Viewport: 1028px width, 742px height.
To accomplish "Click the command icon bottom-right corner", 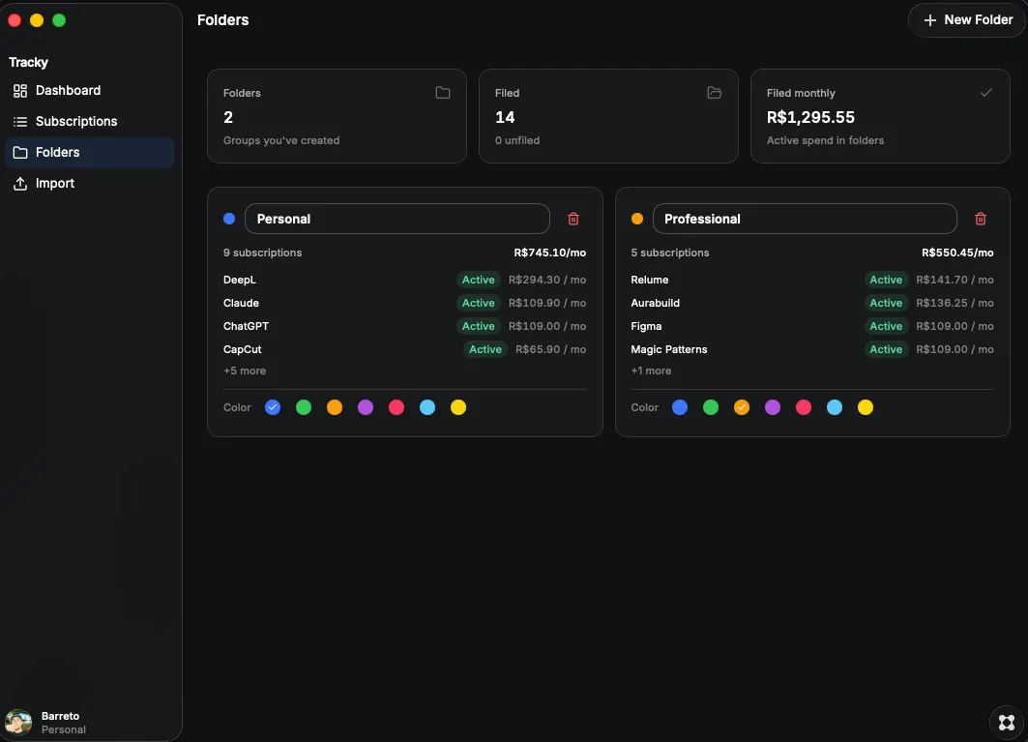I will (x=1007, y=723).
